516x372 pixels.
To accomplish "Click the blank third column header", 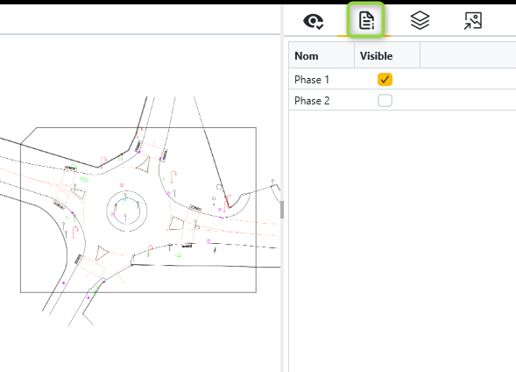I will (468, 55).
